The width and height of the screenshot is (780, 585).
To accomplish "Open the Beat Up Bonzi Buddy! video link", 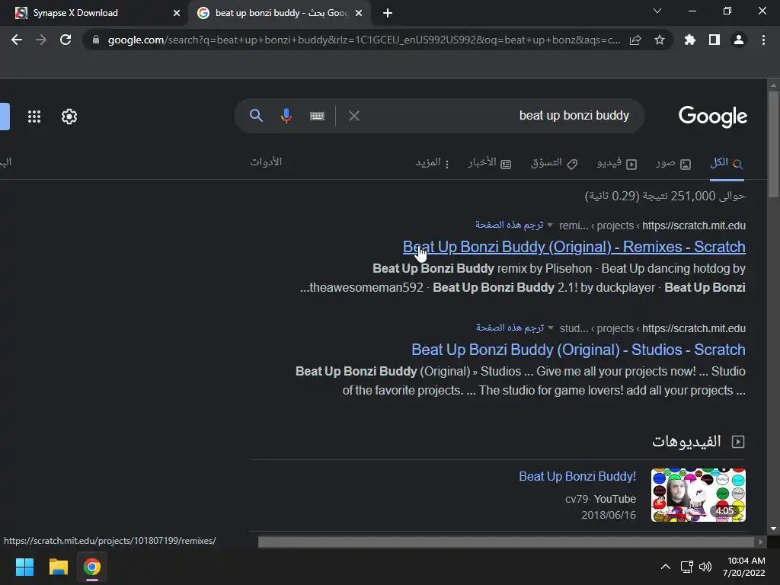I will coord(577,477).
